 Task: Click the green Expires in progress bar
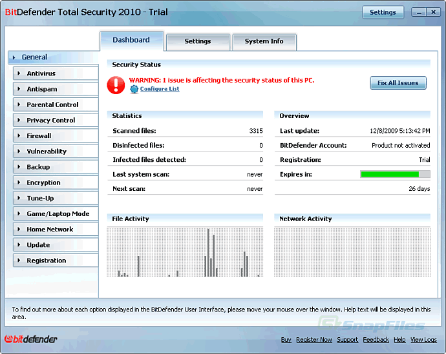coord(395,174)
